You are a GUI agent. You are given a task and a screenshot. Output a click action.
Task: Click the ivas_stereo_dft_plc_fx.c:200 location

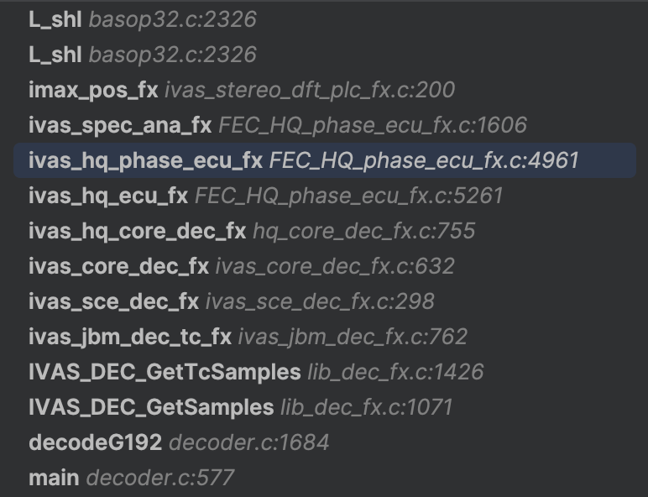click(x=310, y=90)
